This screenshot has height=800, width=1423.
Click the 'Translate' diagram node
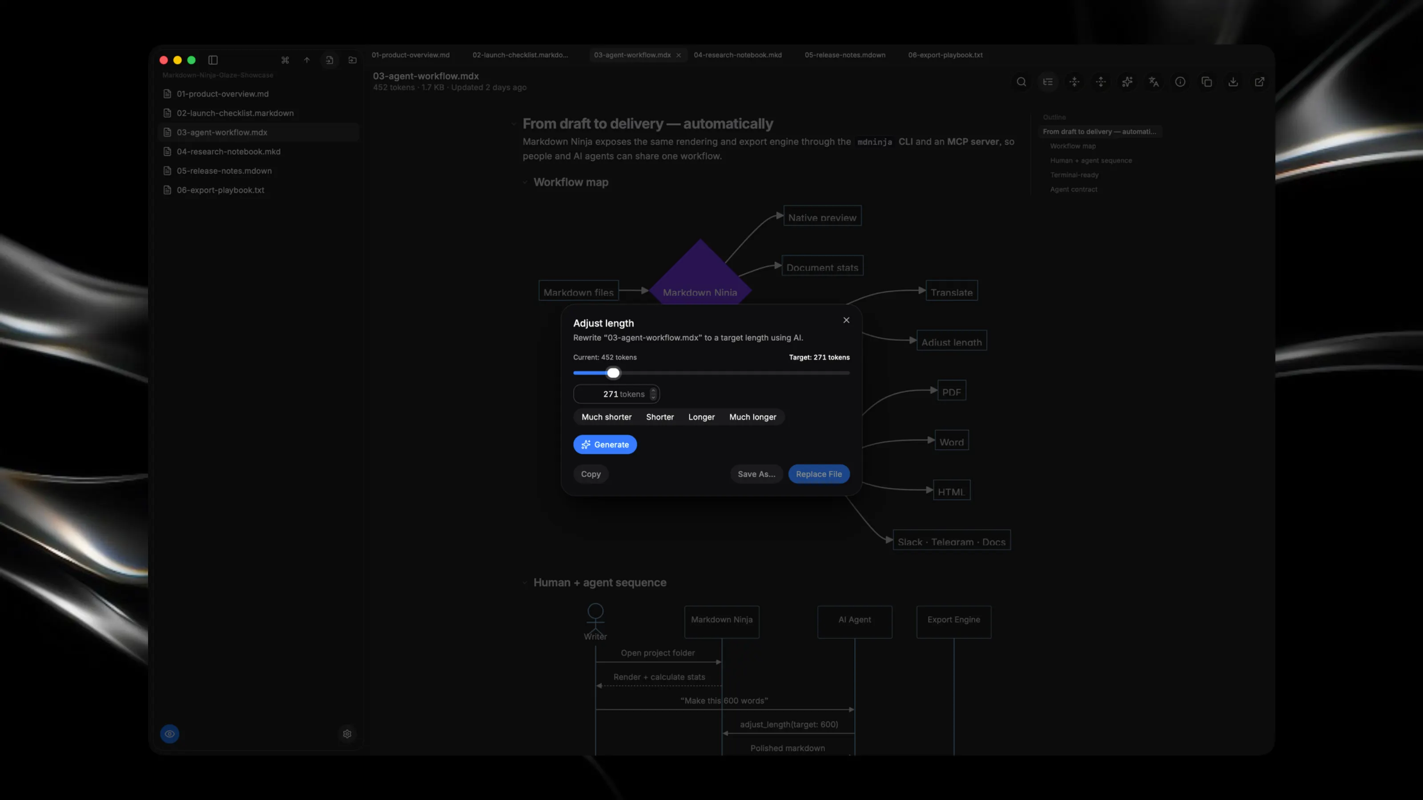(951, 291)
